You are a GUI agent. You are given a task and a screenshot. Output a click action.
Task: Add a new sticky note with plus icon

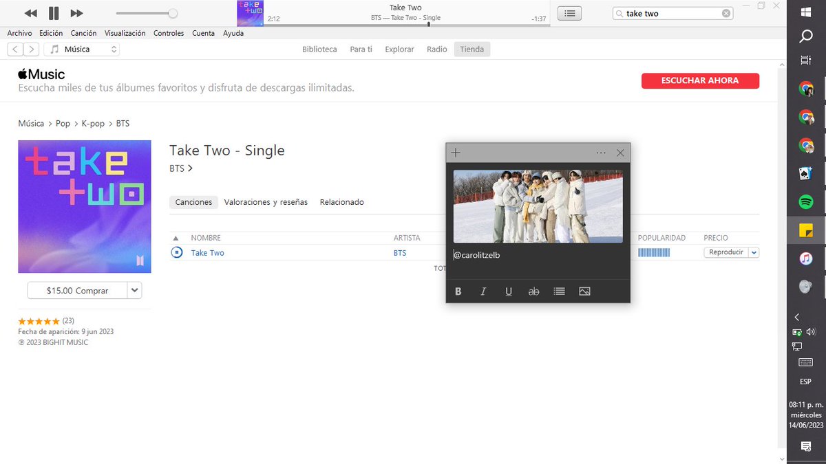pos(456,153)
